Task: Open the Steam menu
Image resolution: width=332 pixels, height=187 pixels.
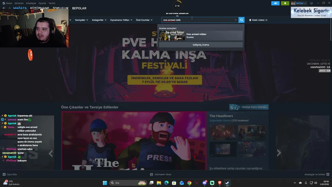Action: pyautogui.click(x=7, y=3)
